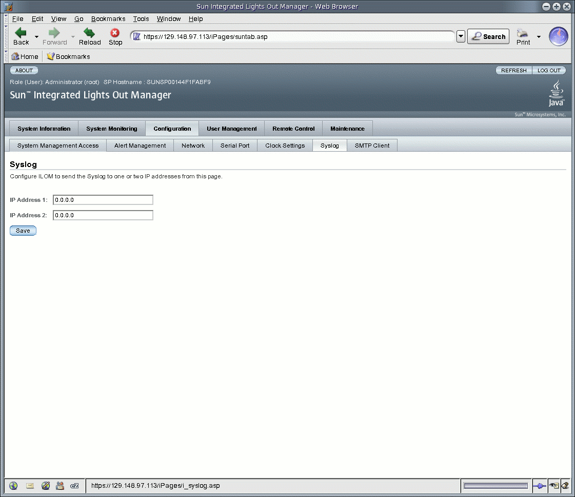This screenshot has width=575, height=497.
Task: Open the Navigator globe icon in the status bar
Action: [13, 486]
